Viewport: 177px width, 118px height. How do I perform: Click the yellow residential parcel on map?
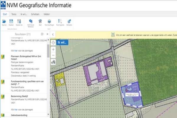(60, 79)
